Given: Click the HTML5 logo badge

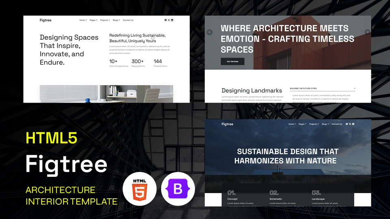Looking at the screenshot, I should [139, 189].
